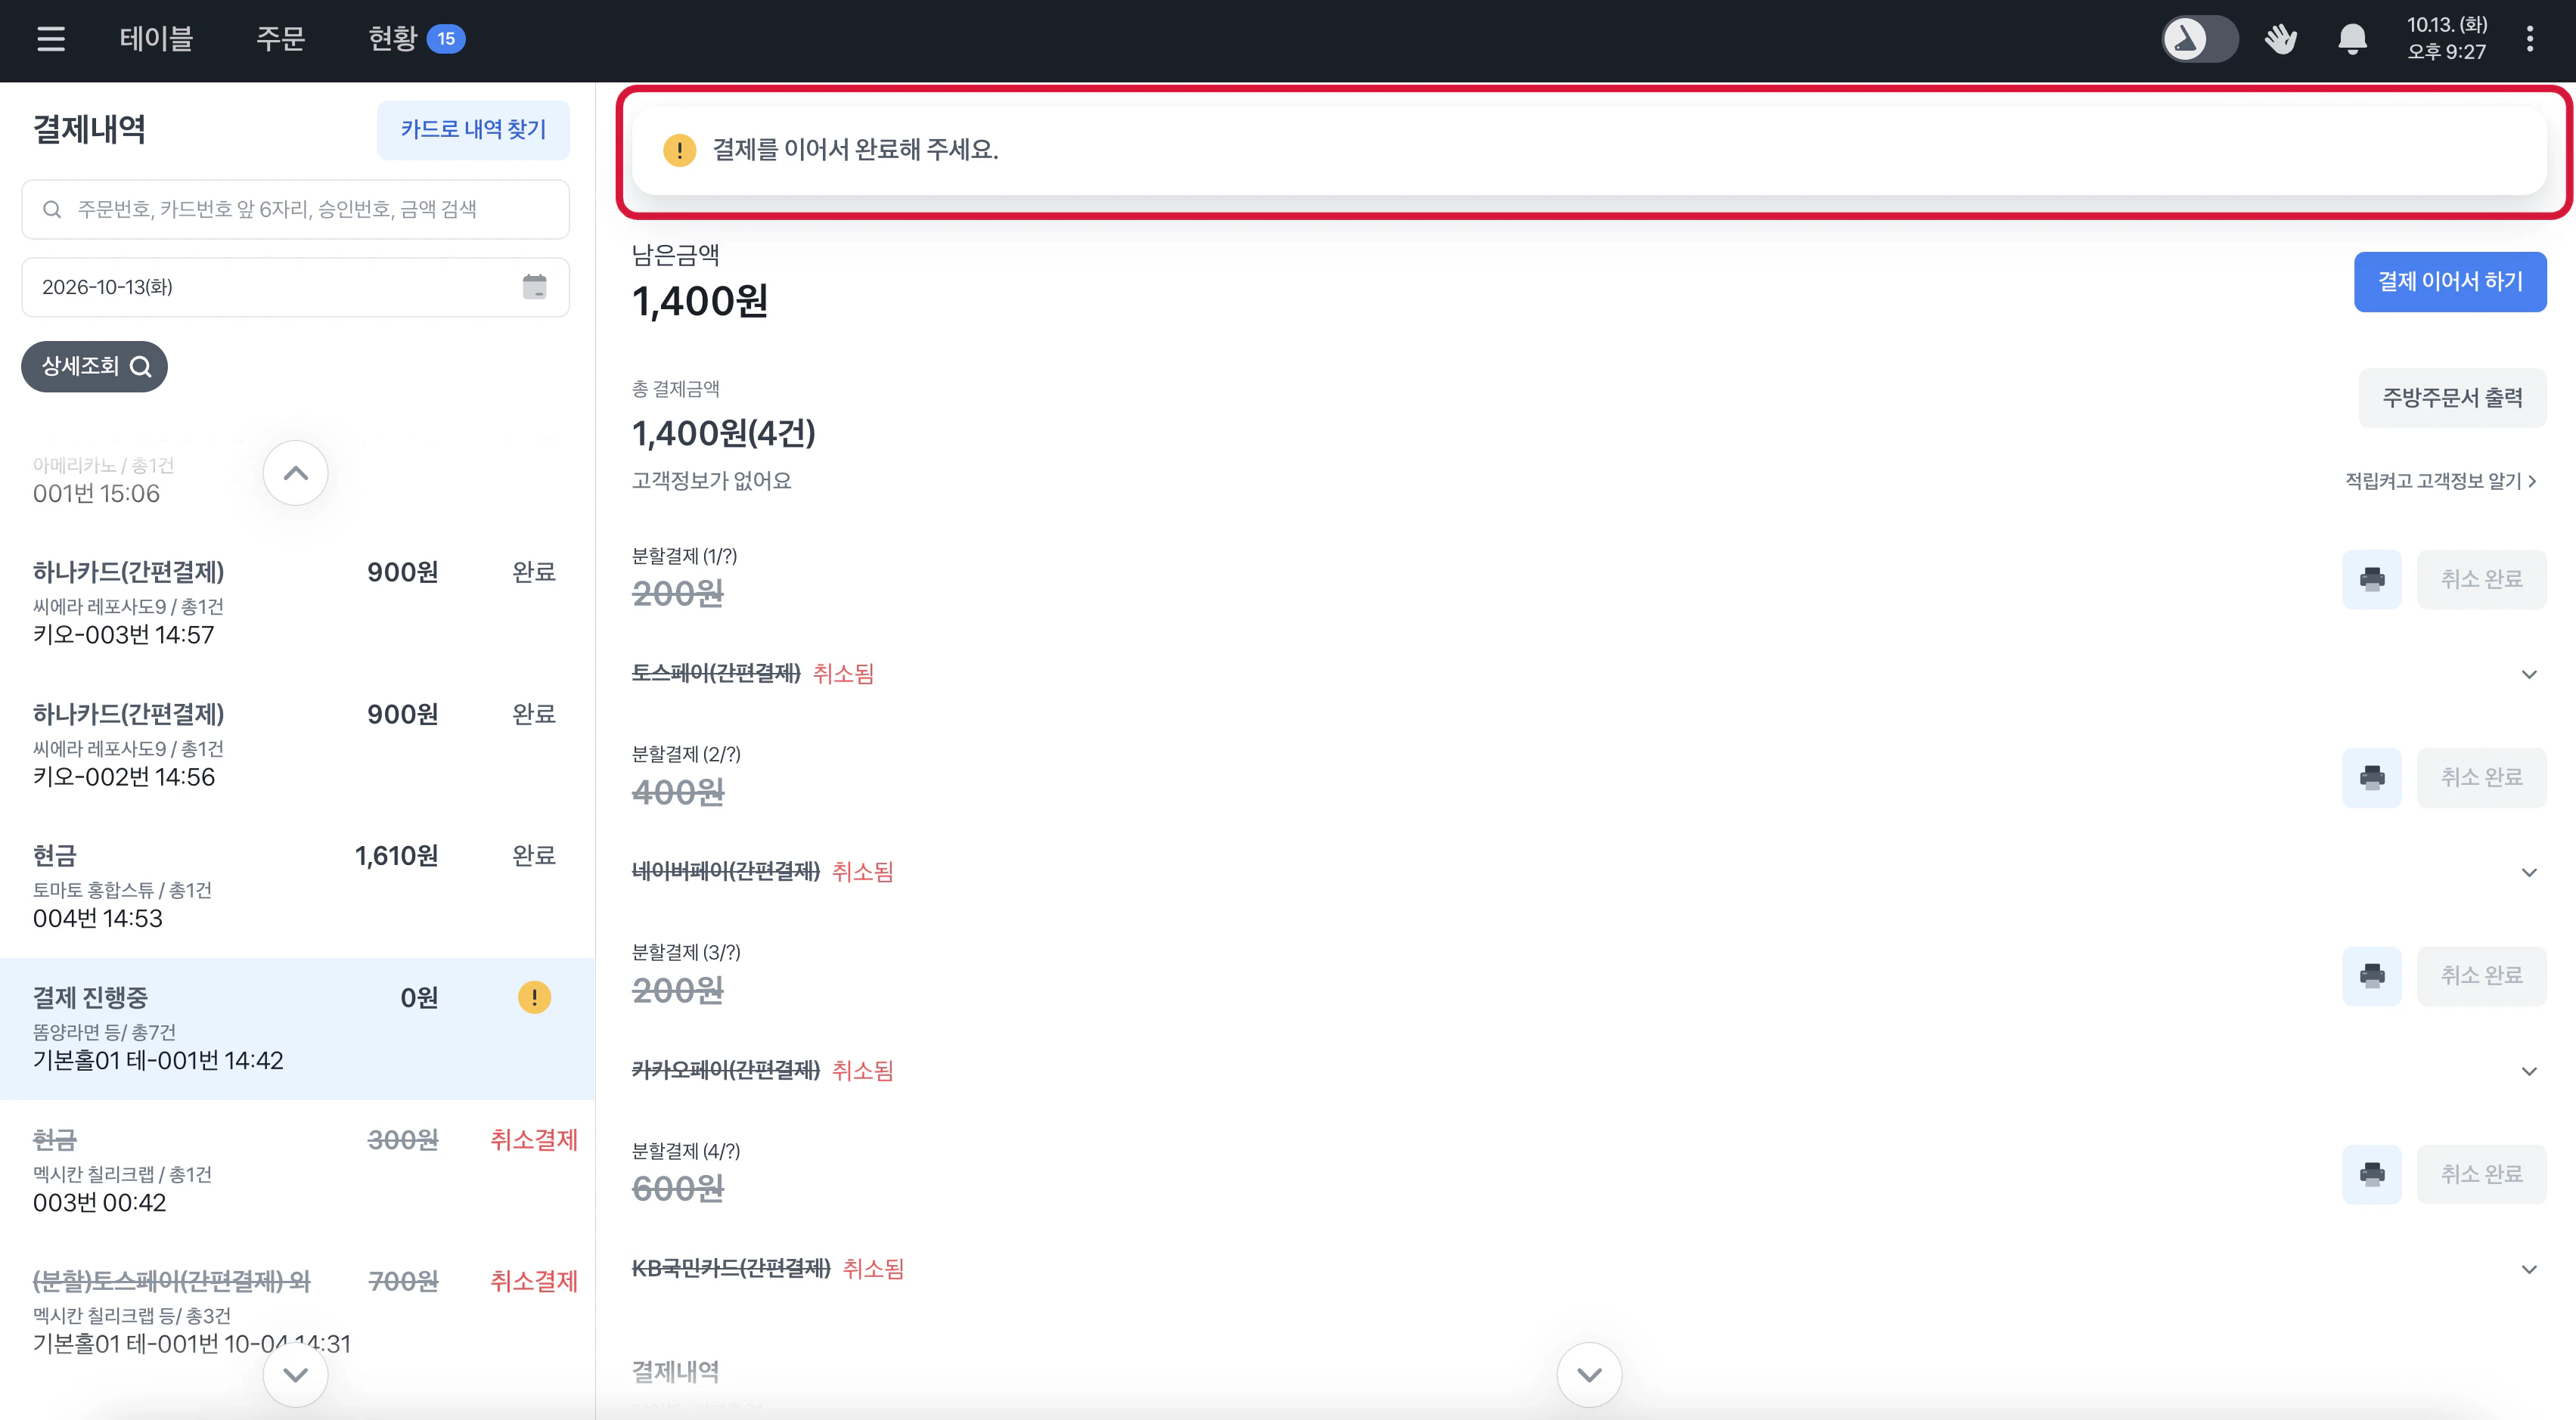The height and width of the screenshot is (1420, 2576).
Task: Select the cancelled 현금 300원 row
Action: tap(296, 1170)
